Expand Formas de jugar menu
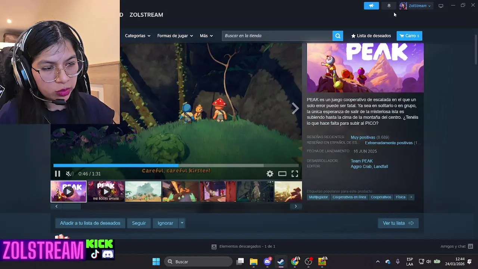Viewport: 478px width, 269px height. pos(175,35)
